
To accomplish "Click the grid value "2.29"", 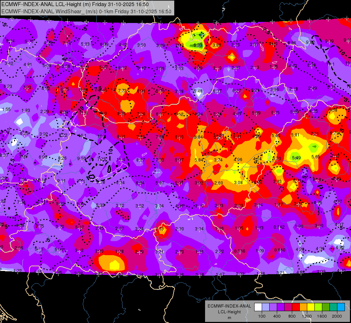I will point(44,111).
